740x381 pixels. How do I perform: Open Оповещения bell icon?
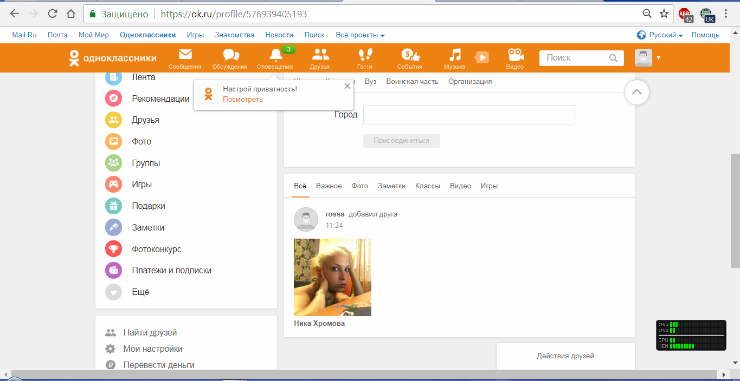275,55
